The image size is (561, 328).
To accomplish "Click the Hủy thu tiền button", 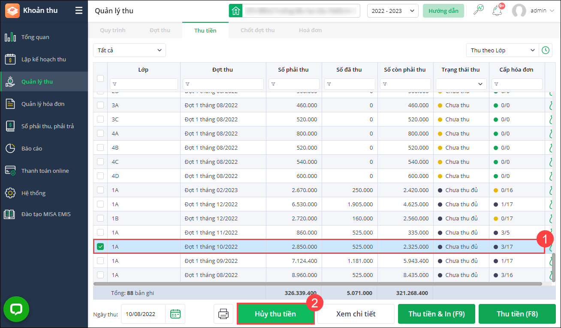I will point(275,314).
